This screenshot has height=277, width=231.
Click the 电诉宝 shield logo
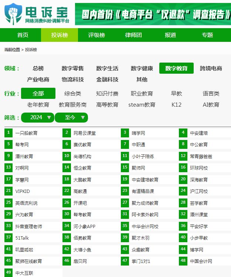[13, 14]
